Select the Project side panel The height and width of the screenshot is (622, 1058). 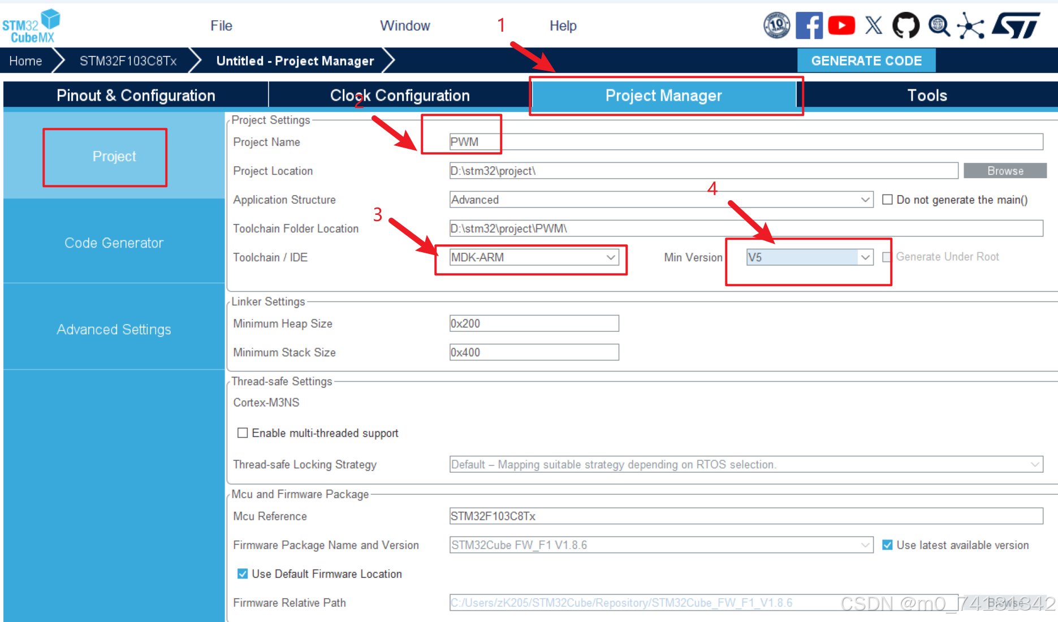(x=114, y=156)
